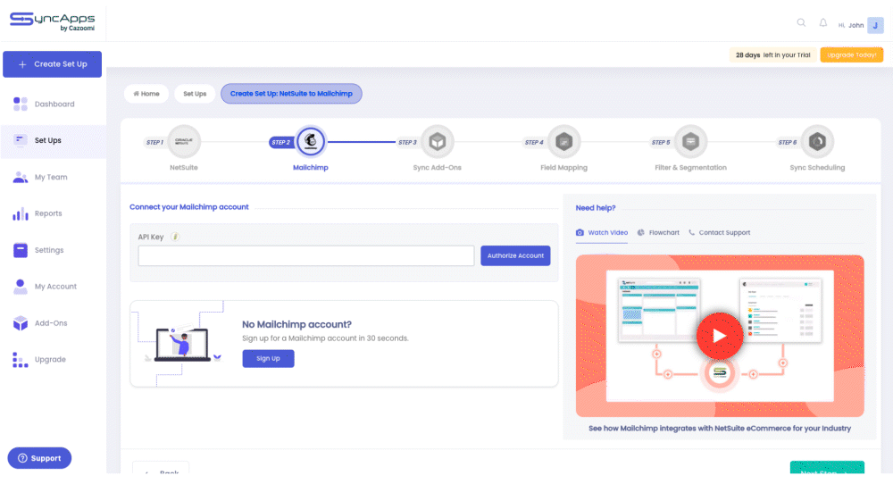This screenshot has width=893, height=484.
Task: Click the Set Ups sidebar icon
Action: pyautogui.click(x=21, y=140)
